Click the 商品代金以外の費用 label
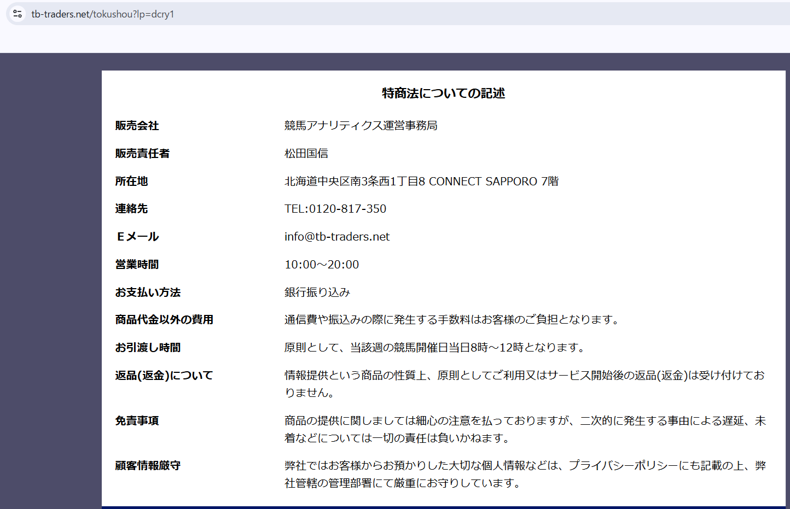The height and width of the screenshot is (509, 790). [164, 320]
